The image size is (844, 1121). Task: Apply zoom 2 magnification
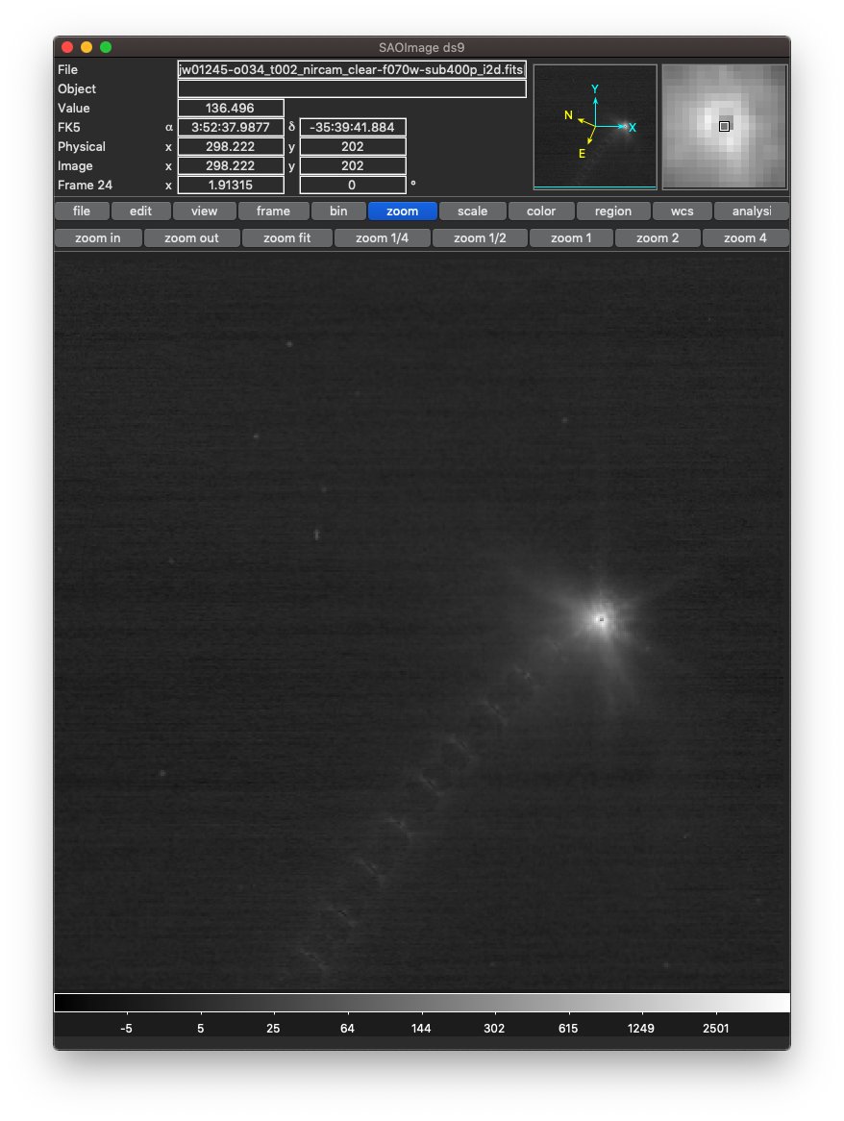point(658,238)
